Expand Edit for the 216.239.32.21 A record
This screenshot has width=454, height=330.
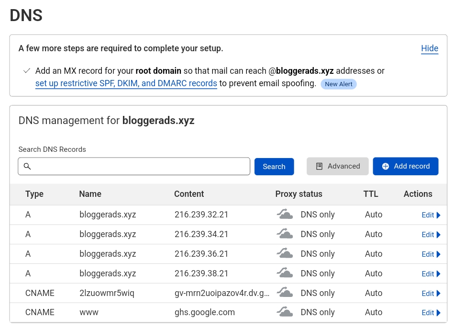(431, 215)
